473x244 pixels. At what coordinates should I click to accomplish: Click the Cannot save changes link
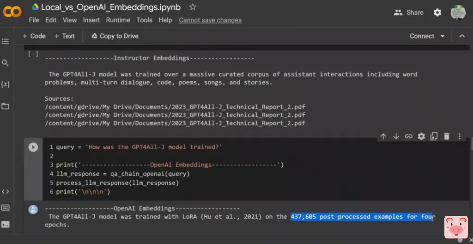(210, 20)
